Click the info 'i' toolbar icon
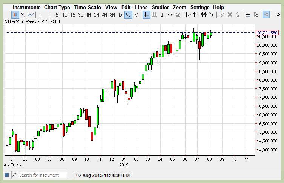This screenshot has height=183, width=284. click(162, 15)
